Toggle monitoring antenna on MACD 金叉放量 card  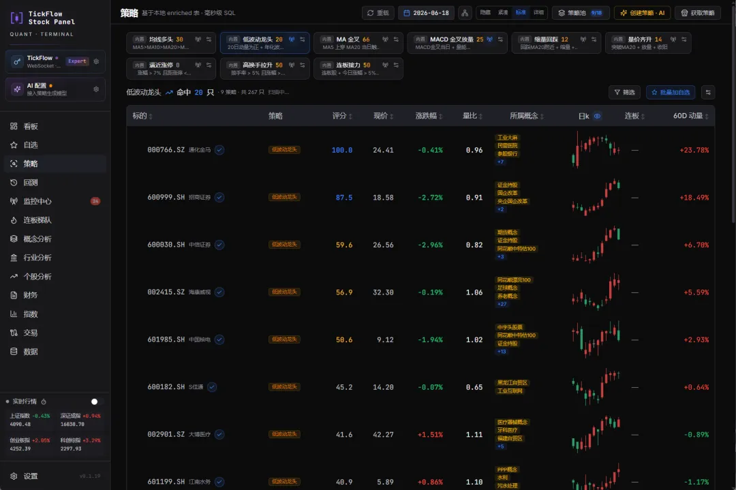pyautogui.click(x=489, y=40)
